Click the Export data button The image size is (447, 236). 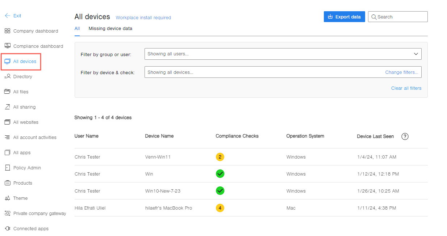[344, 17]
